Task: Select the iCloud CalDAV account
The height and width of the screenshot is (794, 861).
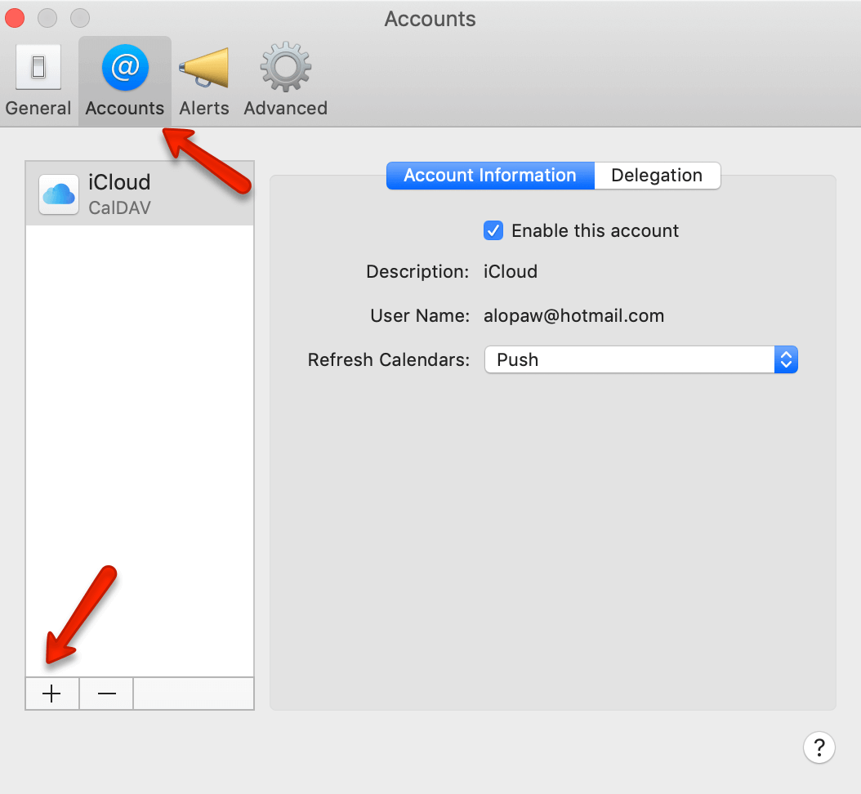Action: 140,194
